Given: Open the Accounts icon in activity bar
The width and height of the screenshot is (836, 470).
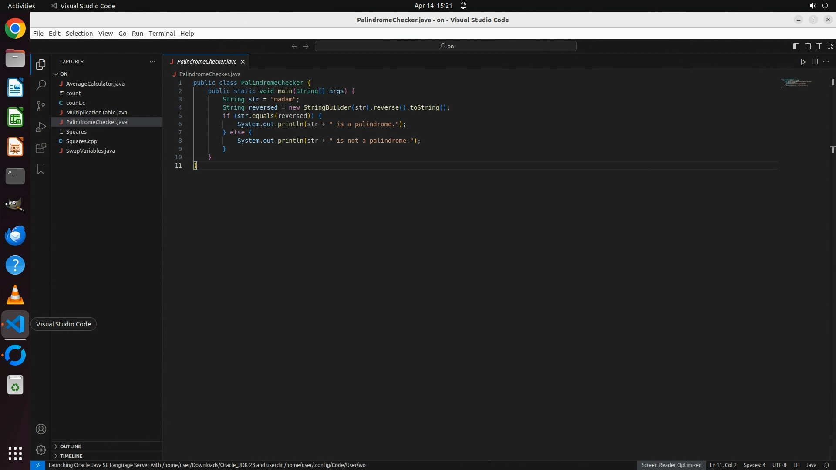Looking at the screenshot, I should point(41,429).
